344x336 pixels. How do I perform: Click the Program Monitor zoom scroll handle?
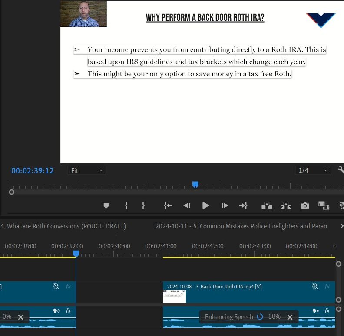(x=12, y=192)
